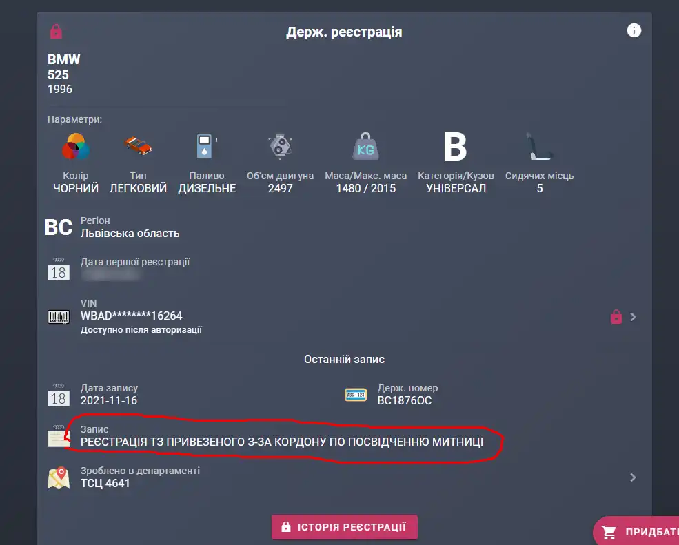Image resolution: width=679 pixels, height=545 pixels.
Task: Expand the ТСЦ 4641 department row chevron
Action: pos(633,477)
